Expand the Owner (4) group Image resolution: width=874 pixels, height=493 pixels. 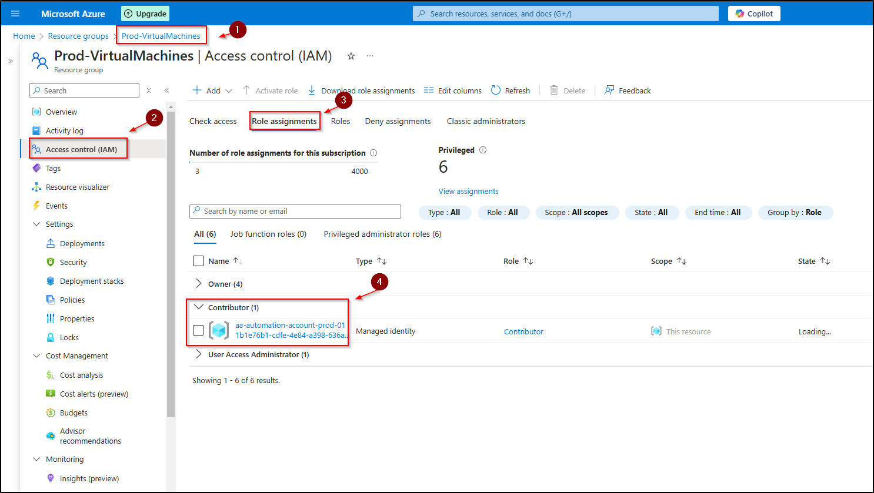[x=199, y=284]
